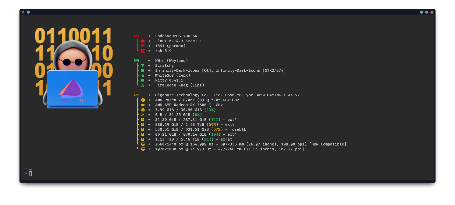Click the grid icon beside Infinity-Dark-Icons

tap(143, 70)
